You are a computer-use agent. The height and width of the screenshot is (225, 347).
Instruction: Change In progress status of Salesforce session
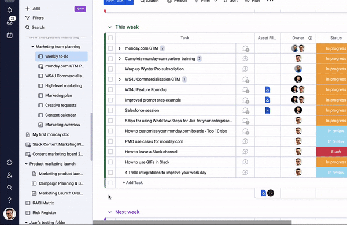tap(331, 110)
